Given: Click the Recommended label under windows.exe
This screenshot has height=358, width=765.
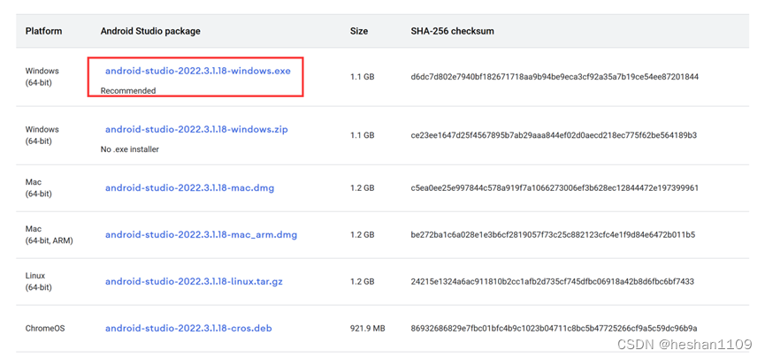Looking at the screenshot, I should click(128, 91).
